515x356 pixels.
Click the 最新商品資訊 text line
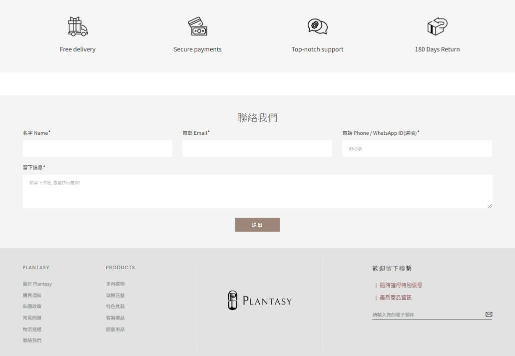click(x=396, y=298)
